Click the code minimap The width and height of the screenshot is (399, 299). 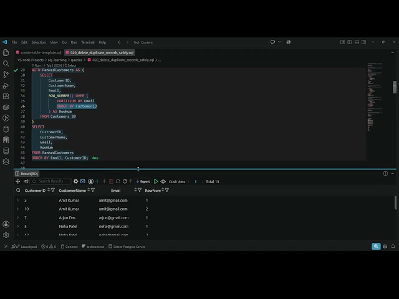(x=375, y=97)
